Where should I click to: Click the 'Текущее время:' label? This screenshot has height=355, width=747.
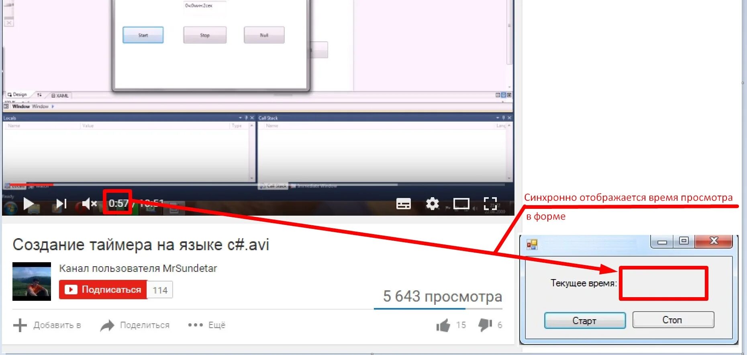tap(584, 283)
